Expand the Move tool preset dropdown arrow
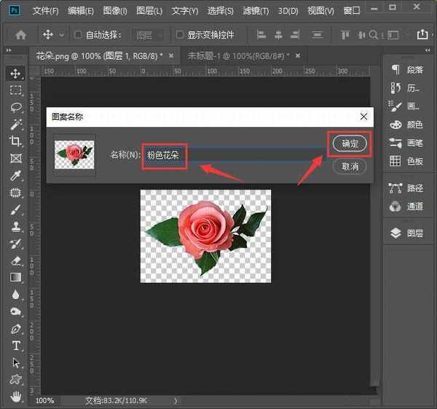Image resolution: width=437 pixels, height=409 pixels. [x=61, y=34]
